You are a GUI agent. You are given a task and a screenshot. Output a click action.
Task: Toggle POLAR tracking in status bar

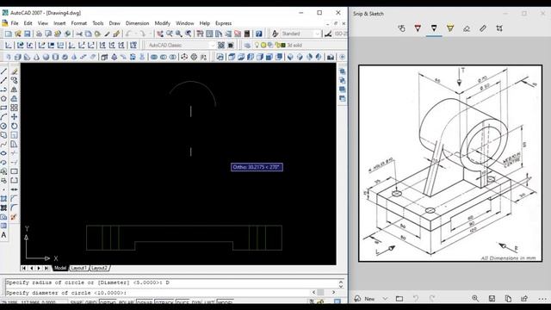point(126,302)
